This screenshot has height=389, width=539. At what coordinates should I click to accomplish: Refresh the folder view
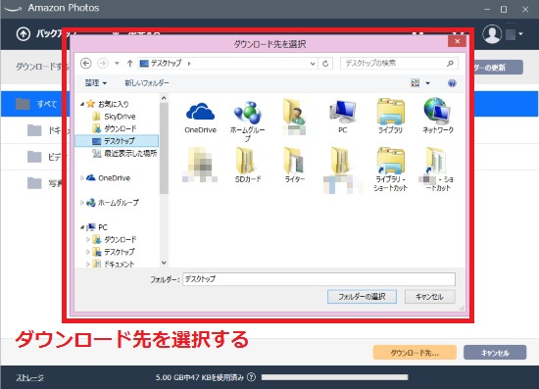click(x=325, y=64)
